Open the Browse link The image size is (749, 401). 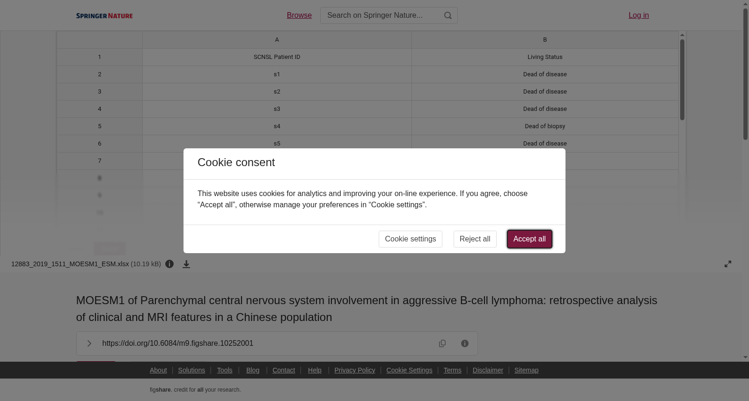click(299, 15)
